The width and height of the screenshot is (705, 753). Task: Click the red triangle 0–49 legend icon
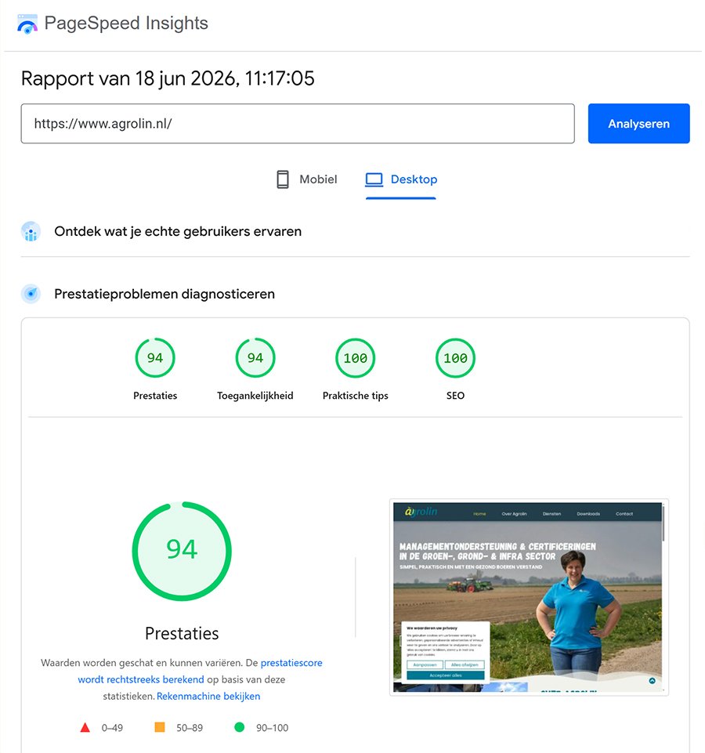click(x=85, y=728)
